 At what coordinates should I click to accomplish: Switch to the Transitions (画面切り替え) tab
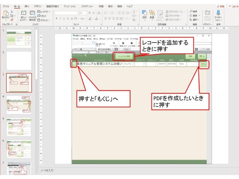tap(53, 6)
